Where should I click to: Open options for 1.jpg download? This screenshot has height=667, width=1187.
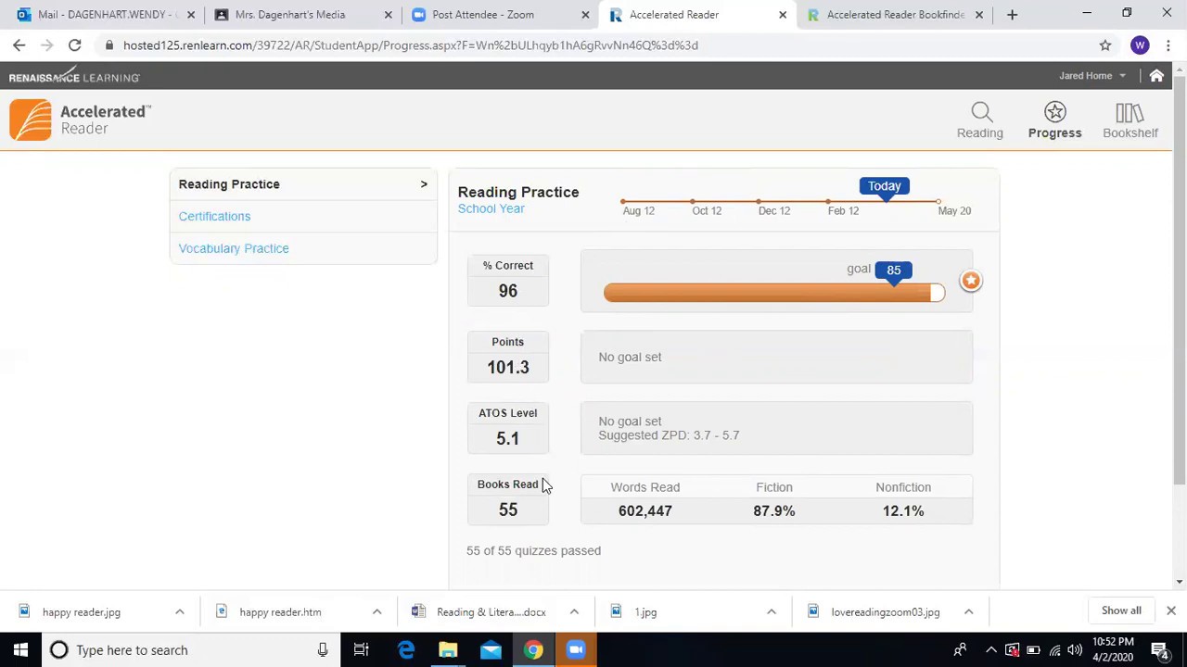point(771,612)
